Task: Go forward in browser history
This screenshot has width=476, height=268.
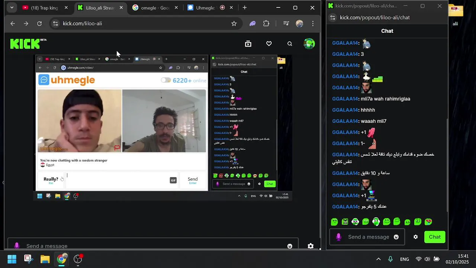Action: pyautogui.click(x=26, y=23)
